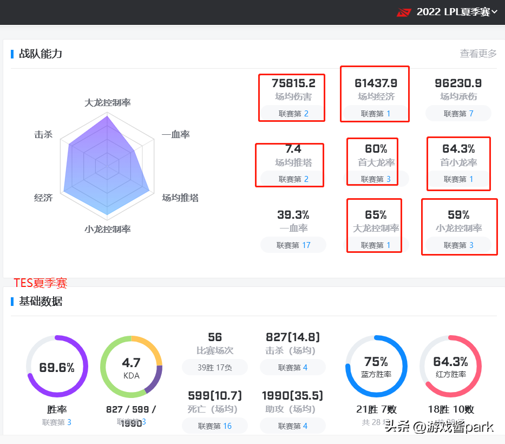Click the 75% 蓝方胜率 ring gauge
This screenshot has width=505, height=444.
point(376,367)
